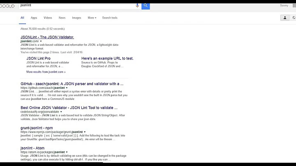The image size is (296, 166).
Task: Select the global results globe icon
Action: point(294,18)
